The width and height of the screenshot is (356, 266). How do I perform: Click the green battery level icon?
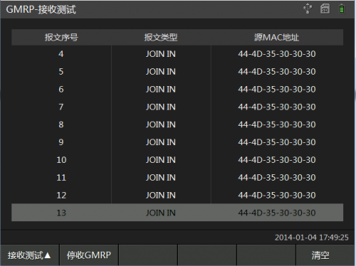pos(342,9)
